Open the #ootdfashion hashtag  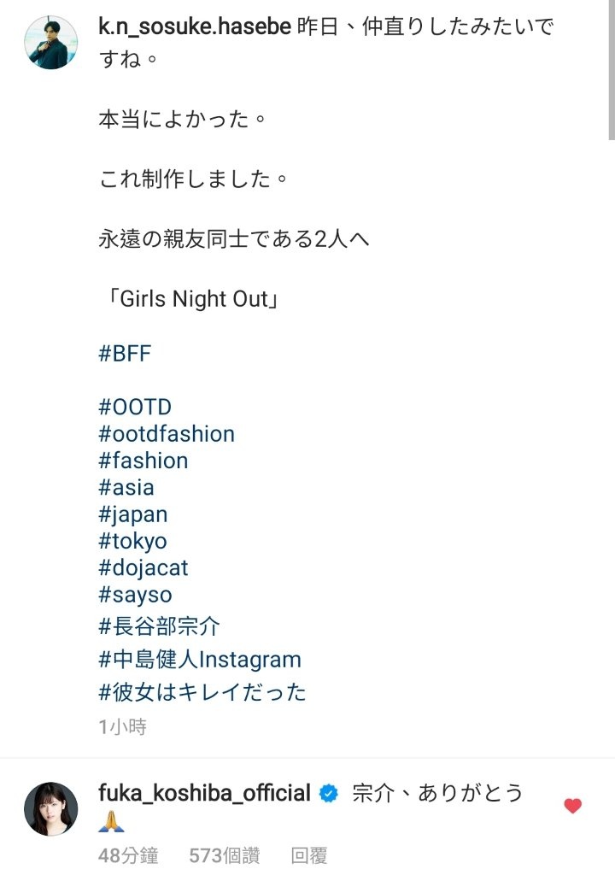[167, 433]
